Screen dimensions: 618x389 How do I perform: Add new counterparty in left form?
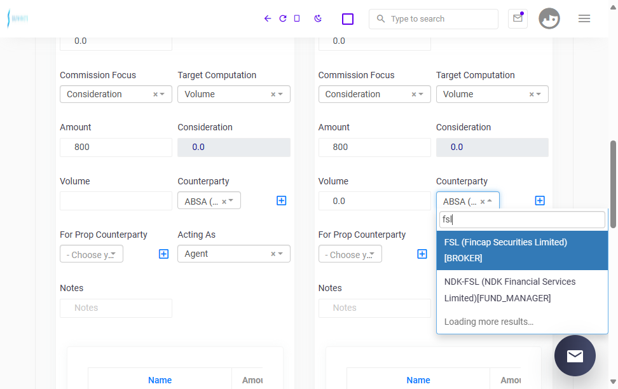282,201
